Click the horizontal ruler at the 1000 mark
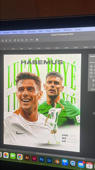The height and width of the screenshot is (170, 95). [x=48, y=48]
